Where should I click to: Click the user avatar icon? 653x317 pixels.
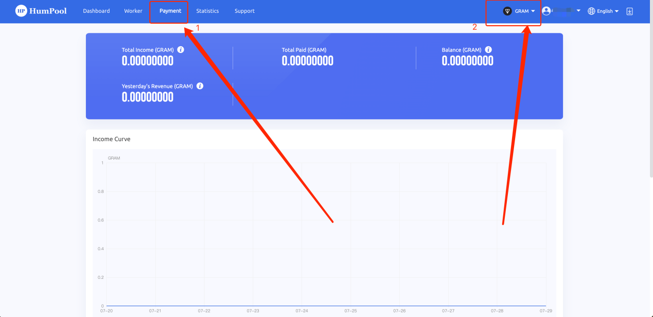pos(546,11)
